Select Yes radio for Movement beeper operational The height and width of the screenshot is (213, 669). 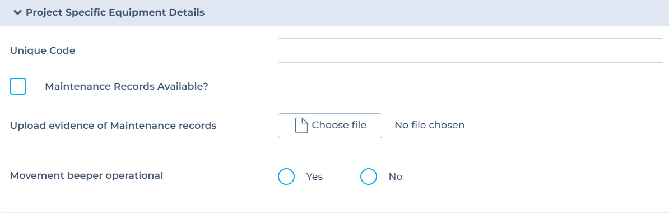pos(286,177)
